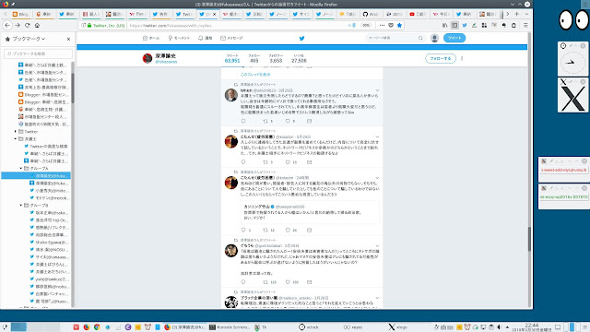Collapse the 弁護士 bookmark folder

(x=16, y=139)
